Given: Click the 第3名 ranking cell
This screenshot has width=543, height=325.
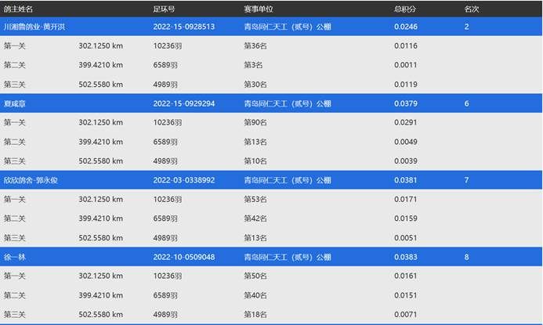Looking at the screenshot, I should (254, 65).
